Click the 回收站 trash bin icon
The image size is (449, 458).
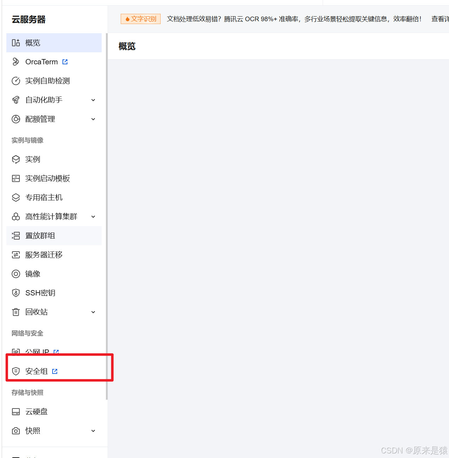16,312
